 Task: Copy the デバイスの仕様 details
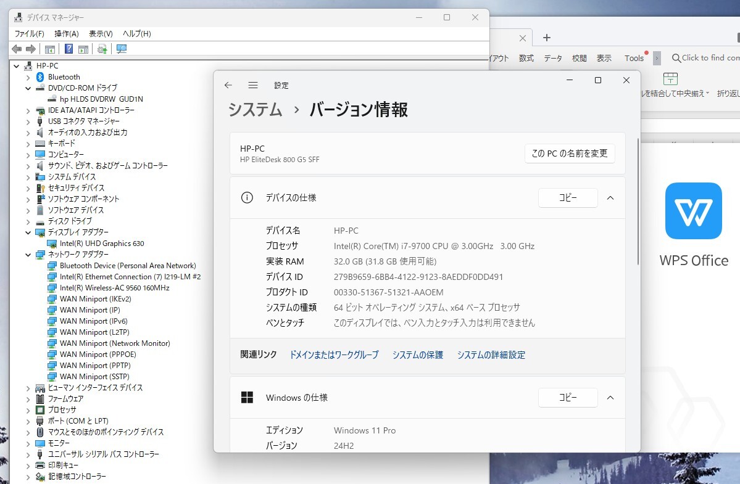568,198
